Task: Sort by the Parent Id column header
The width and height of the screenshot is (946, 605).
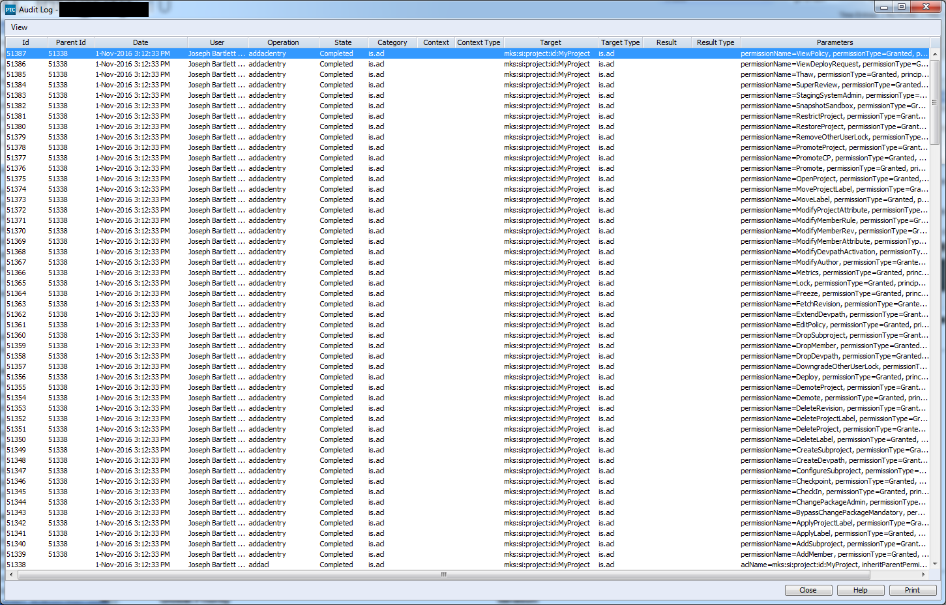Action: pyautogui.click(x=70, y=42)
